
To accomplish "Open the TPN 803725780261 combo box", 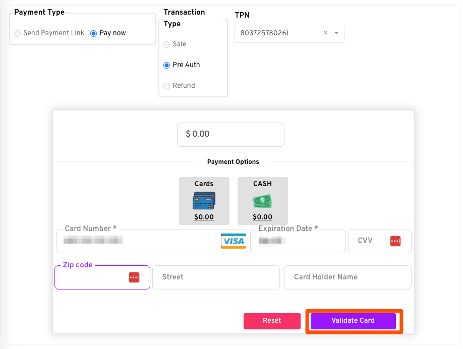I will (x=277, y=33).
